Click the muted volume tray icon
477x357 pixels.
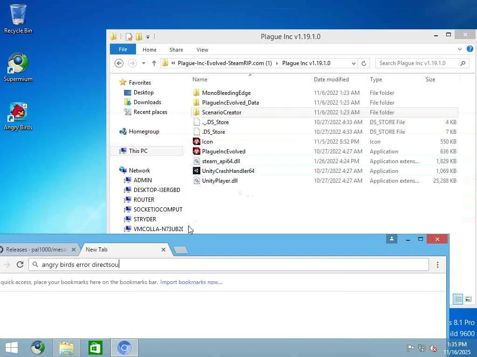click(433, 348)
